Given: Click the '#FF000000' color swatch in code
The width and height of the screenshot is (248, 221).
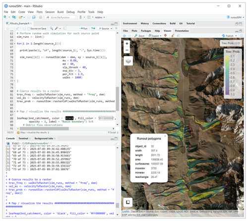Looking at the screenshot, I should (x=106, y=118).
